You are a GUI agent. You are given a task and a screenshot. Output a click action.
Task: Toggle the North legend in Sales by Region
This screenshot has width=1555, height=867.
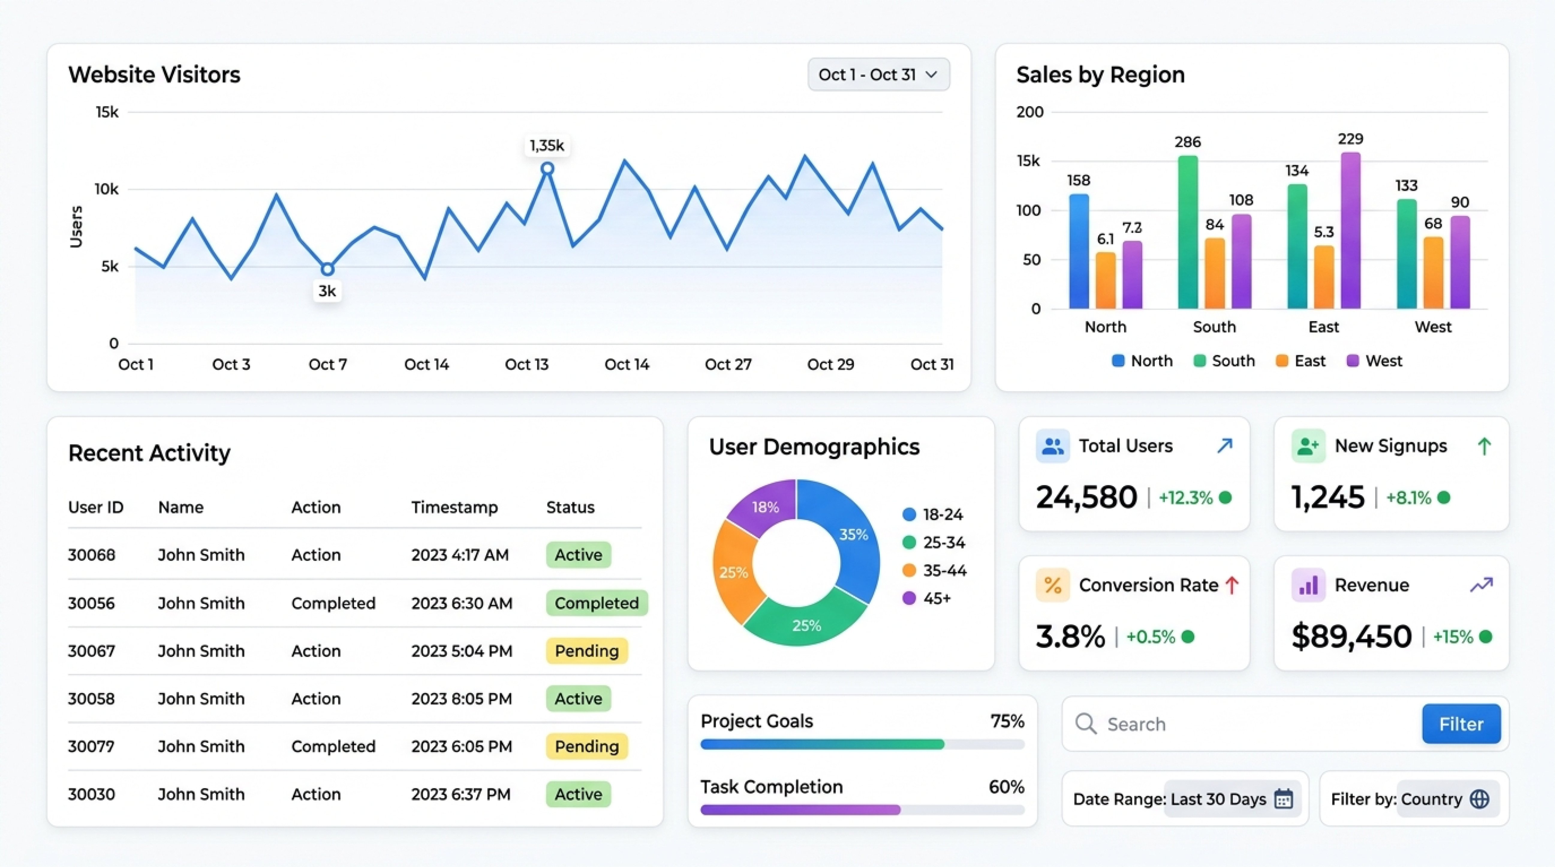click(1142, 360)
